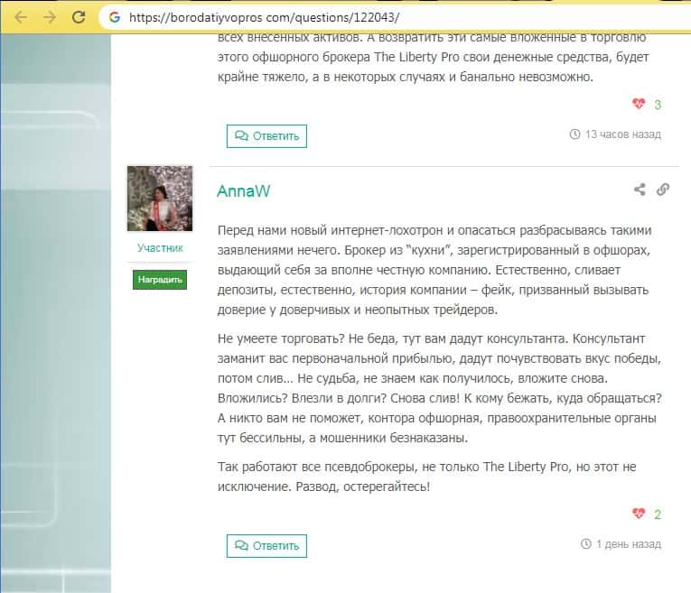Like the comment with 3 hearts

638,104
